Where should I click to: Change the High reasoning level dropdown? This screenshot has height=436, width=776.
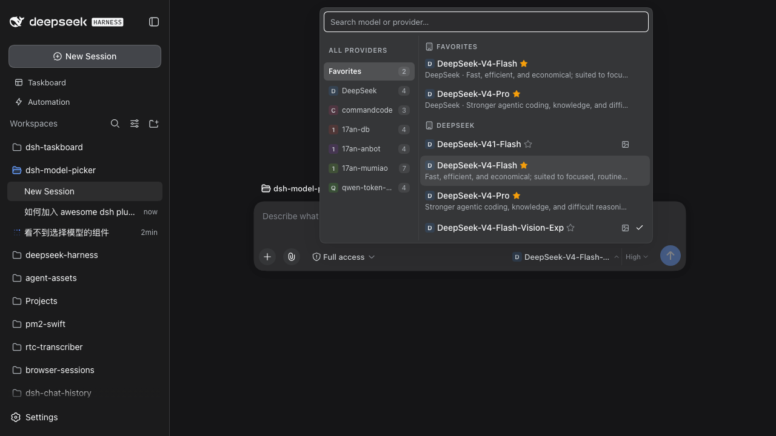[637, 257]
